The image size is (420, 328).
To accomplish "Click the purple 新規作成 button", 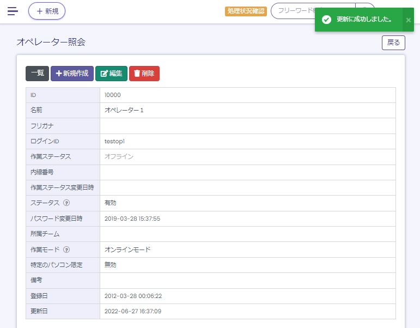I will tap(72, 74).
